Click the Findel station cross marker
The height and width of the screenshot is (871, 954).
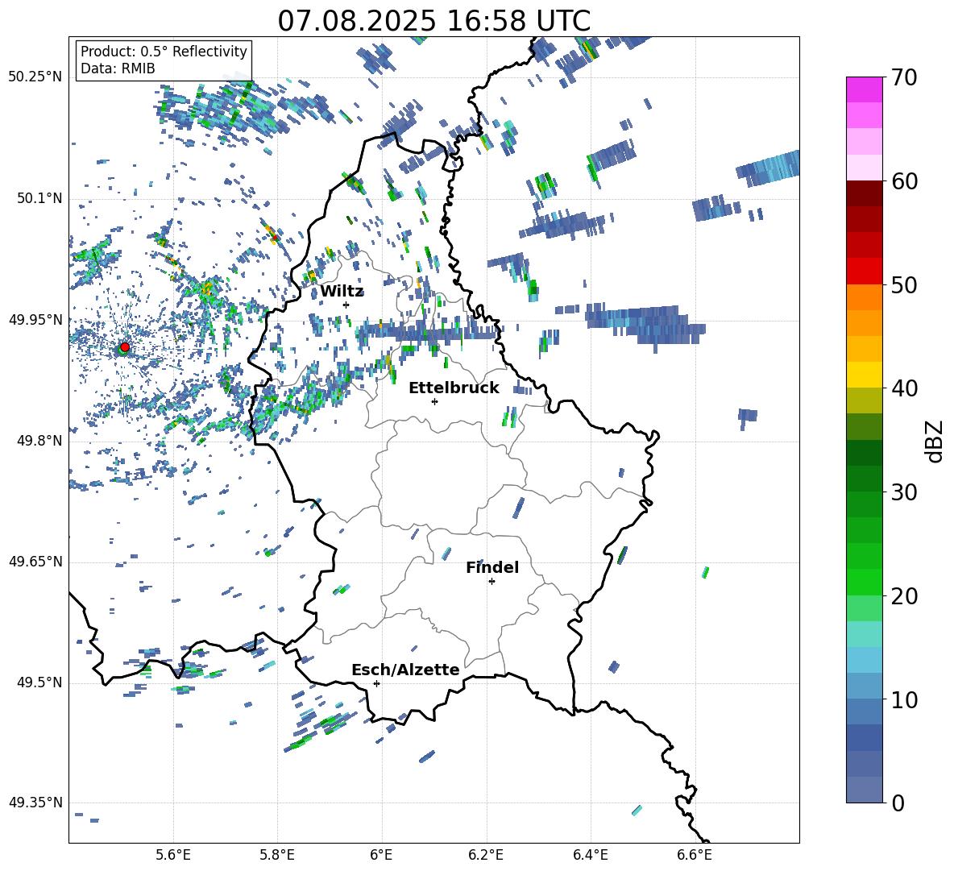pos(492,582)
